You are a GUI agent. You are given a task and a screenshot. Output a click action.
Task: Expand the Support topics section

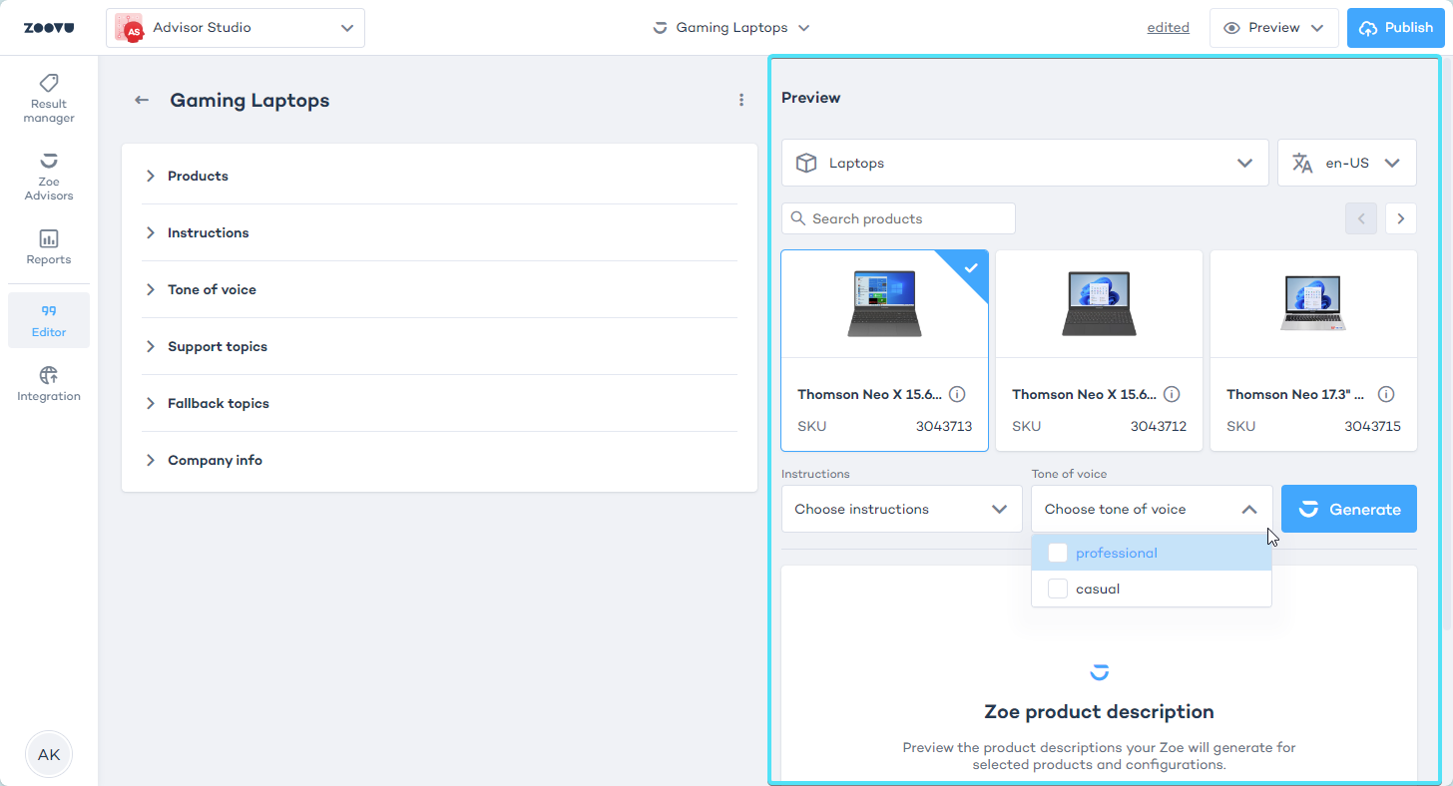[x=218, y=346]
